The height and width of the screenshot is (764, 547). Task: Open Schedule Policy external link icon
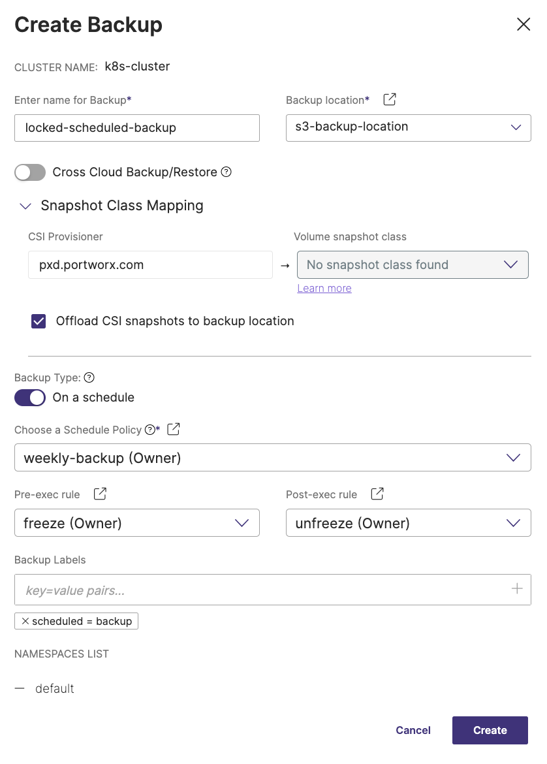(x=174, y=430)
